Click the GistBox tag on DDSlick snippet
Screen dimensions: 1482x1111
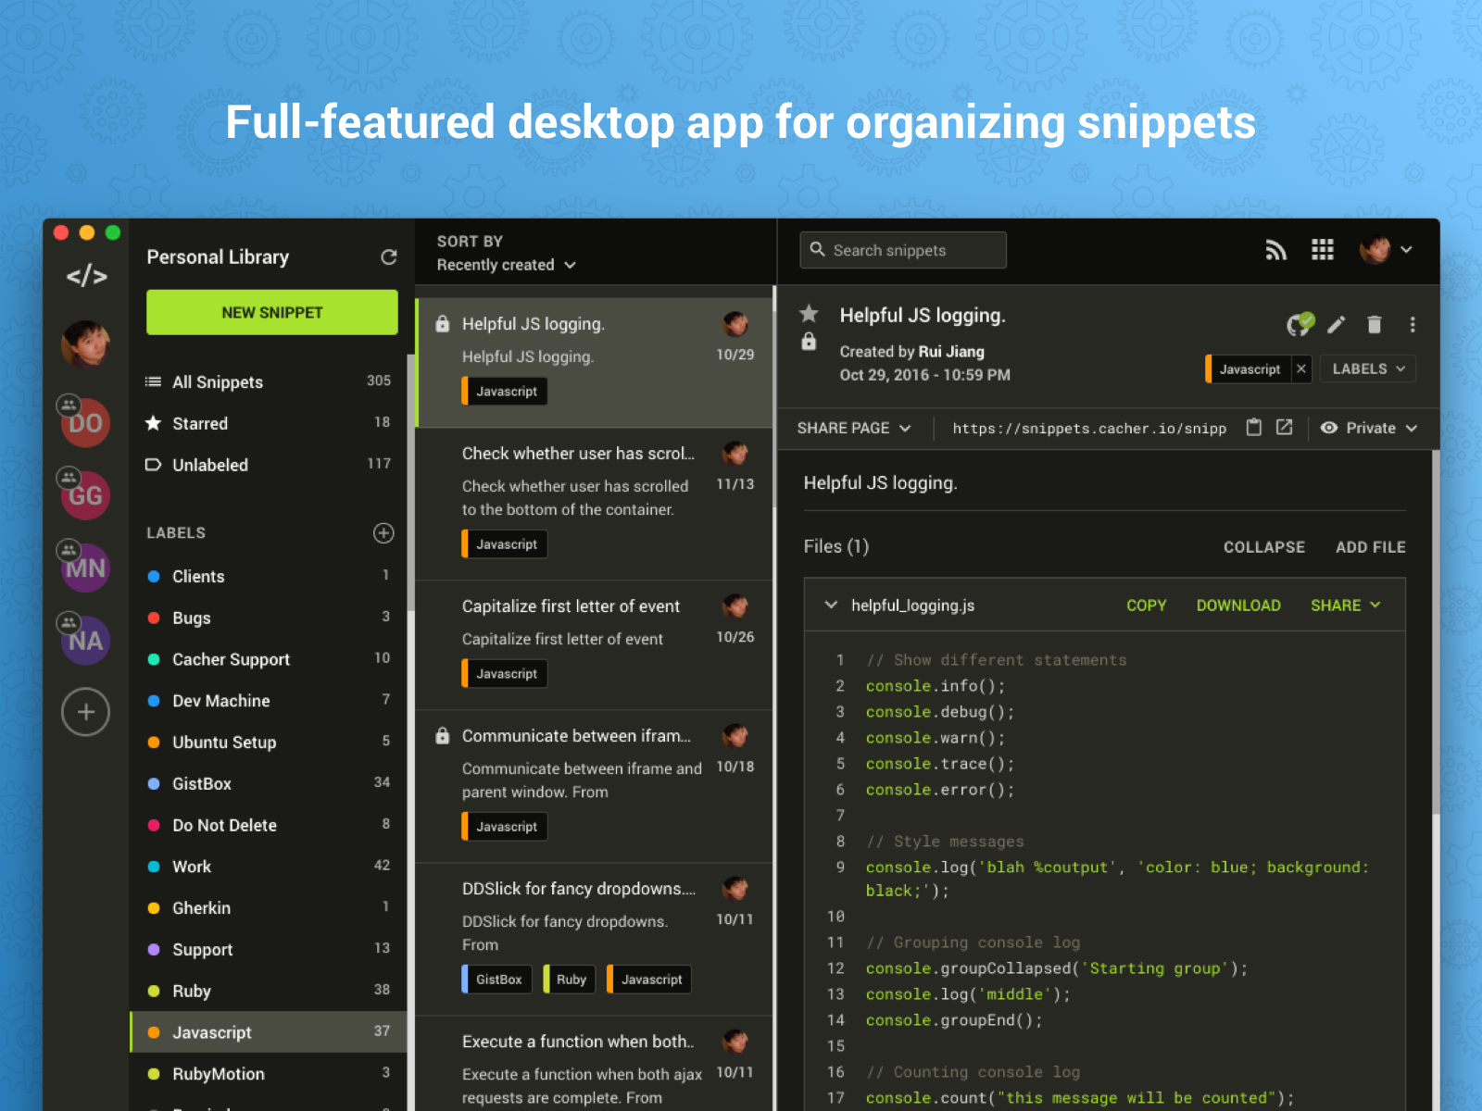497,979
